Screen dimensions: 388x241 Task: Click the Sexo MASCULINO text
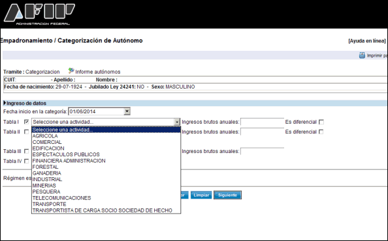click(173, 87)
